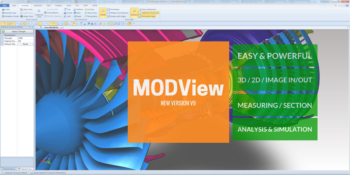Click the Reset default settings button
This screenshot has width=350, height=175.
25,44
